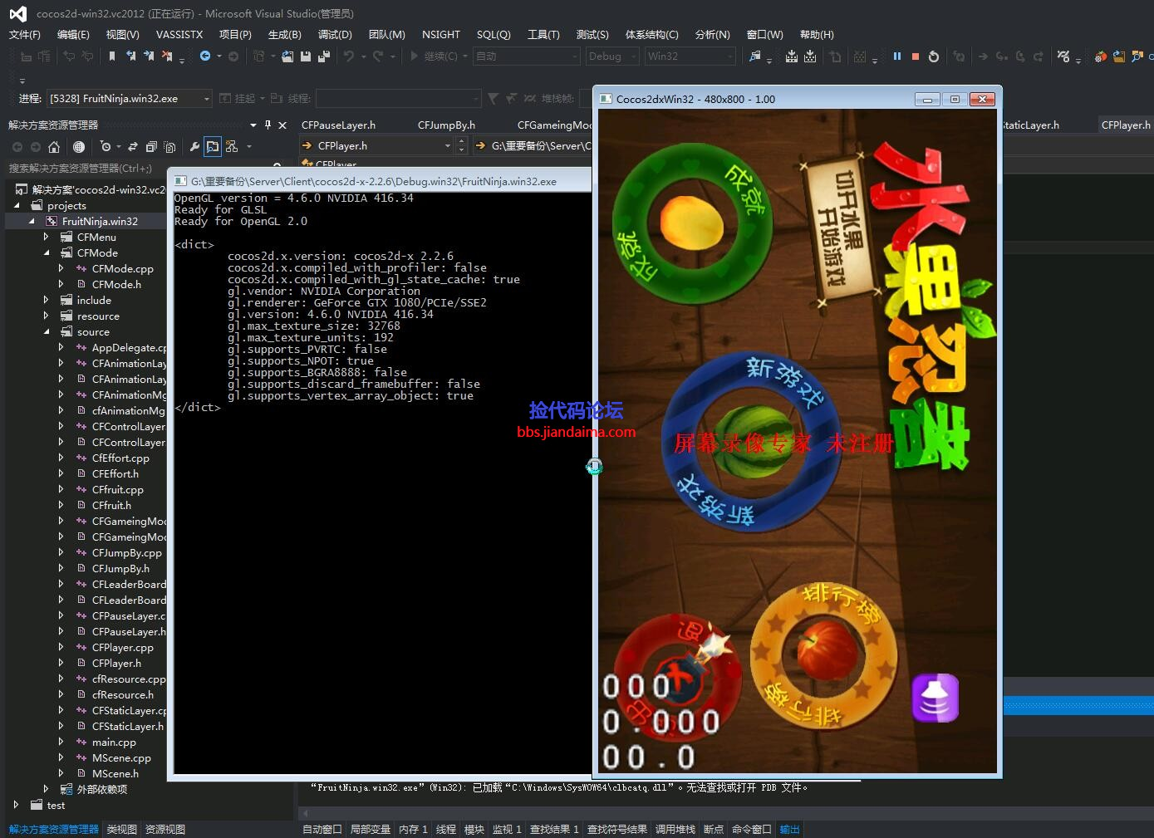
Task: Switch to the CFJumpBy.h tab
Action: [x=446, y=125]
